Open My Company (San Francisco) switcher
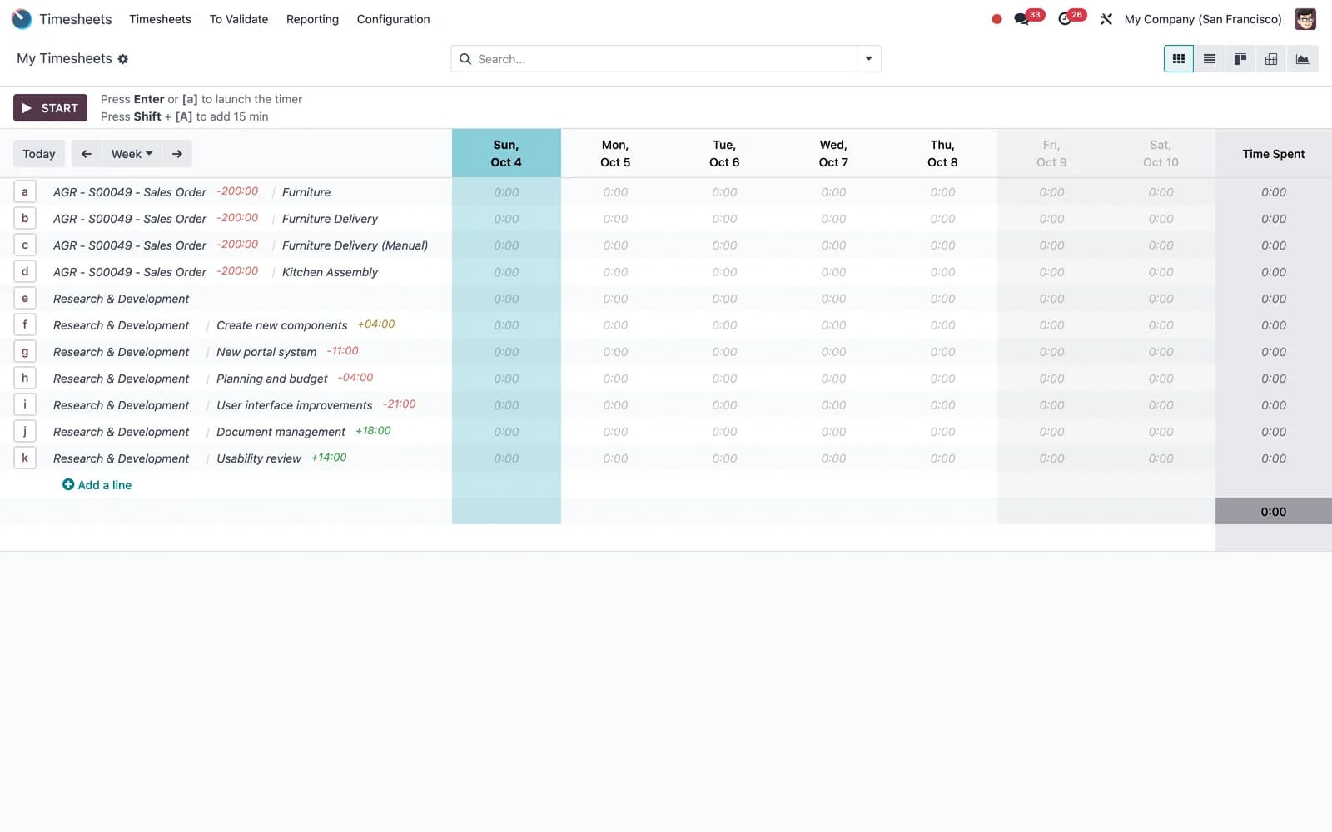The height and width of the screenshot is (832, 1332). click(1203, 19)
